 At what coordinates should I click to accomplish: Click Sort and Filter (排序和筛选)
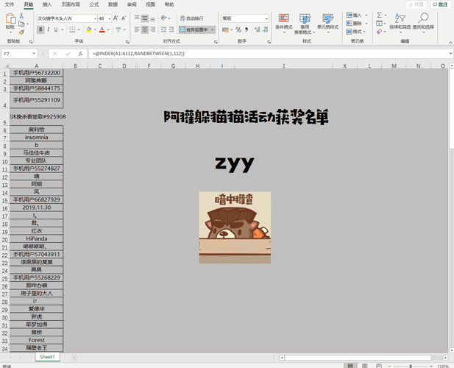(400, 21)
